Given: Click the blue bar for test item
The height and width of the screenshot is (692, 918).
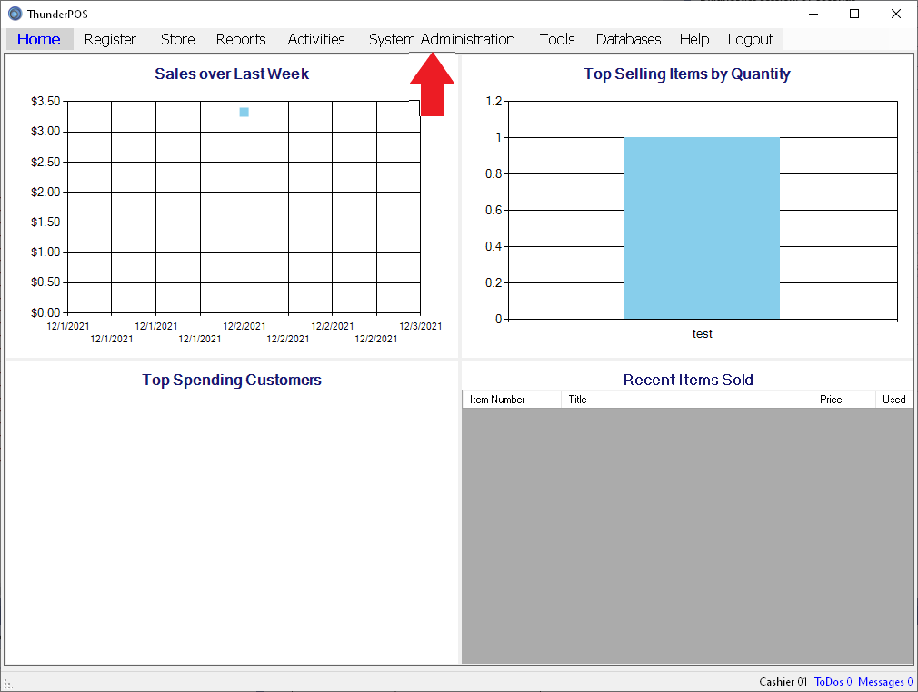Looking at the screenshot, I should (702, 228).
